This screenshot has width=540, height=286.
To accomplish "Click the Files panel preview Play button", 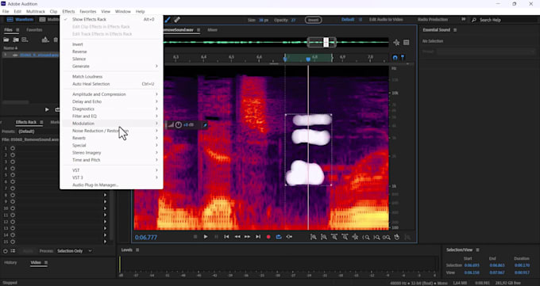I will (x=47, y=109).
